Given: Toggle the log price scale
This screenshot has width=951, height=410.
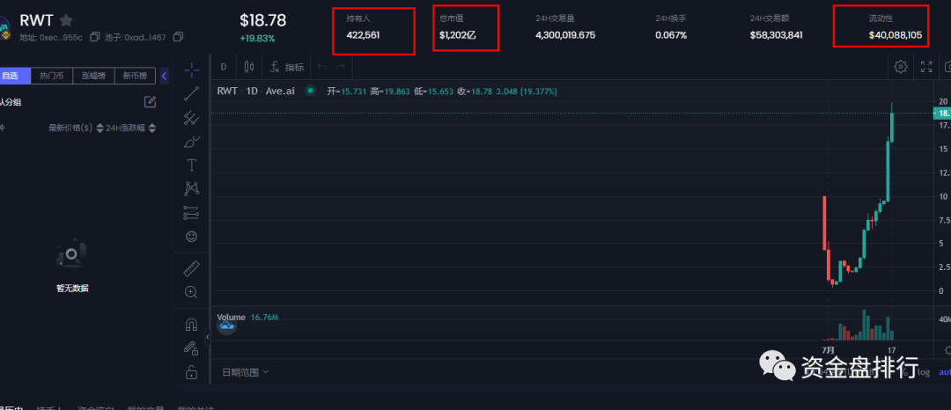Looking at the screenshot, I should point(923,372).
